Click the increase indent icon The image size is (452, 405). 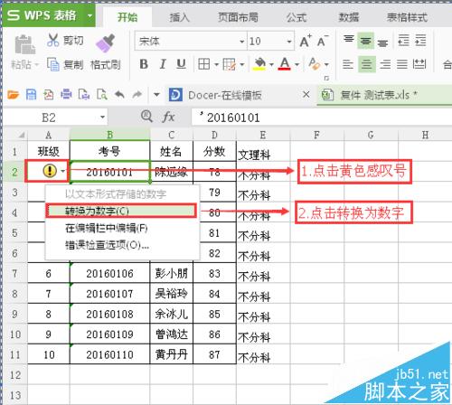coord(420,40)
